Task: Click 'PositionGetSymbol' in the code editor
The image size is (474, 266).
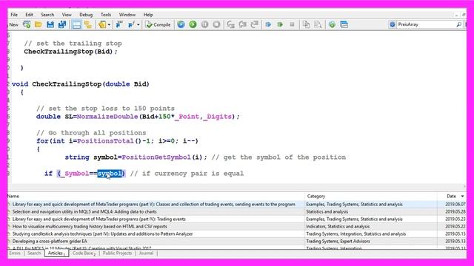Action: click(156, 157)
